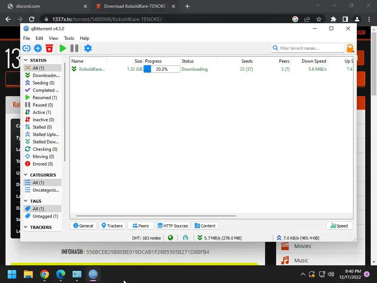Open the Help menu

(x=84, y=38)
